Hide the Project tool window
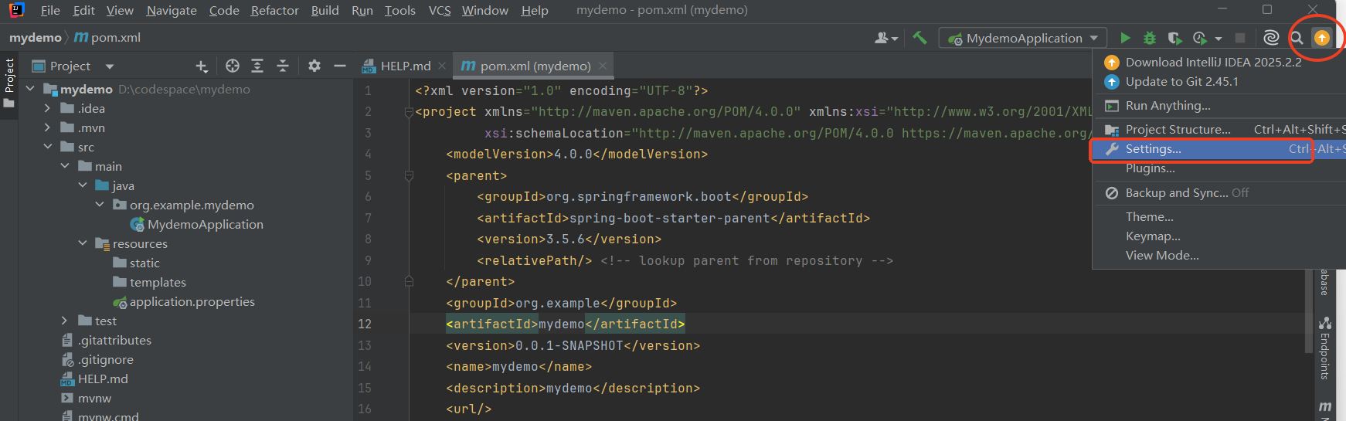The width and height of the screenshot is (1346, 421). (339, 66)
